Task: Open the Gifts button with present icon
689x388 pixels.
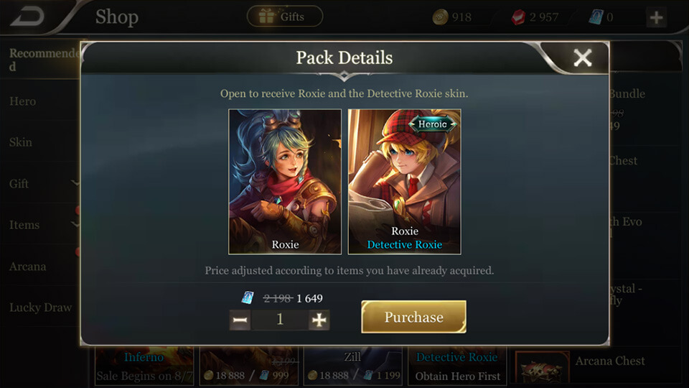Action: coord(285,17)
